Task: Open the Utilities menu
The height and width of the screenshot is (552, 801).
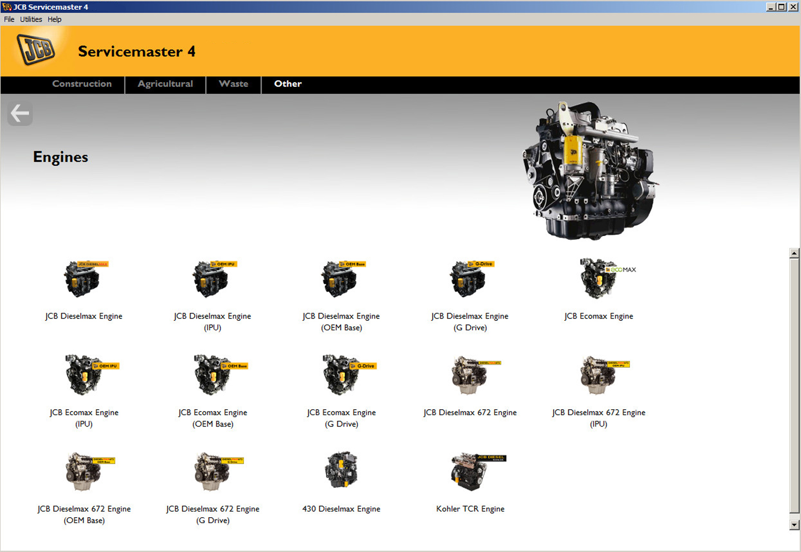Action: click(x=31, y=19)
